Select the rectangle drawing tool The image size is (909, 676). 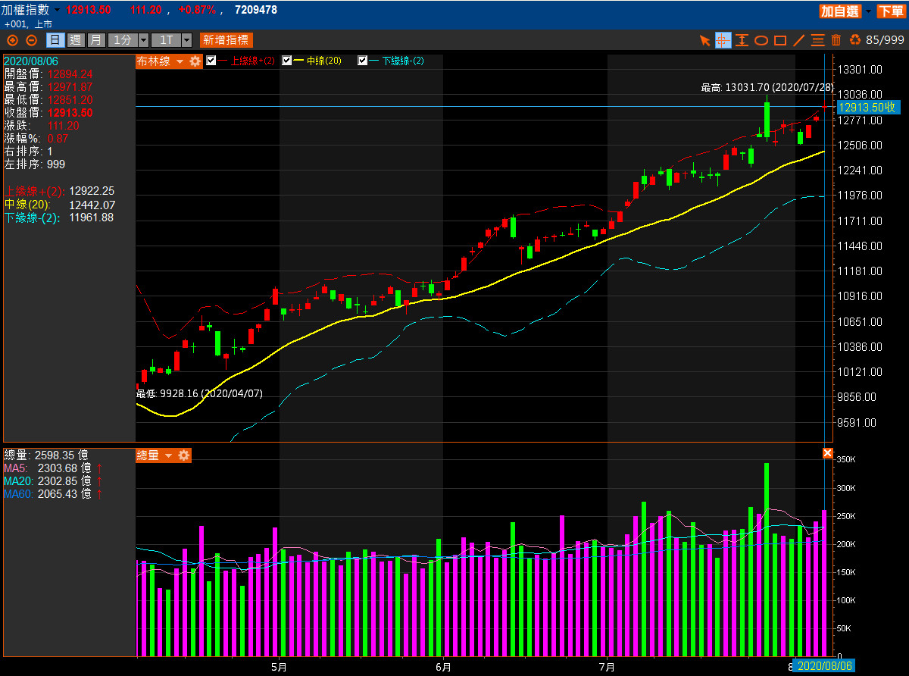pos(779,40)
